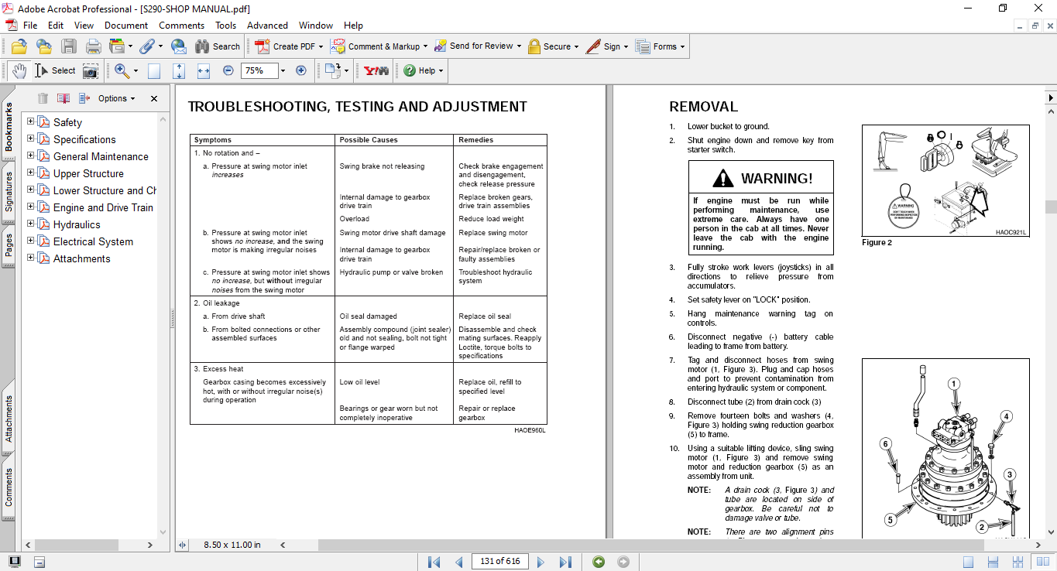Screen dimensions: 1057x571
Task: Click the Save floppy disk icon
Action: point(69,46)
